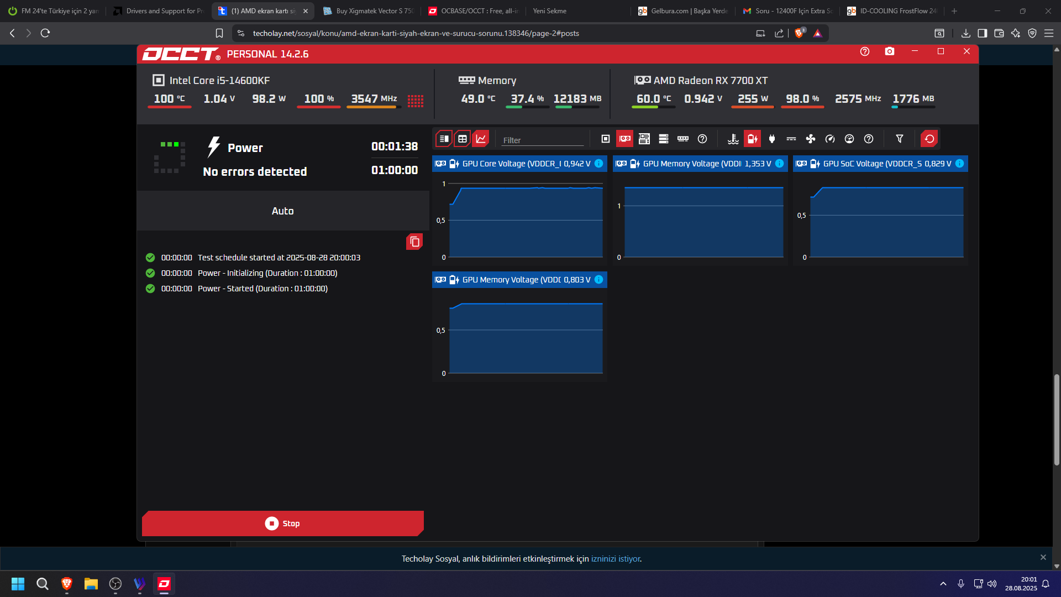Toggle the CPU sensor filter
Viewport: 1061px width, 597px height.
606,139
